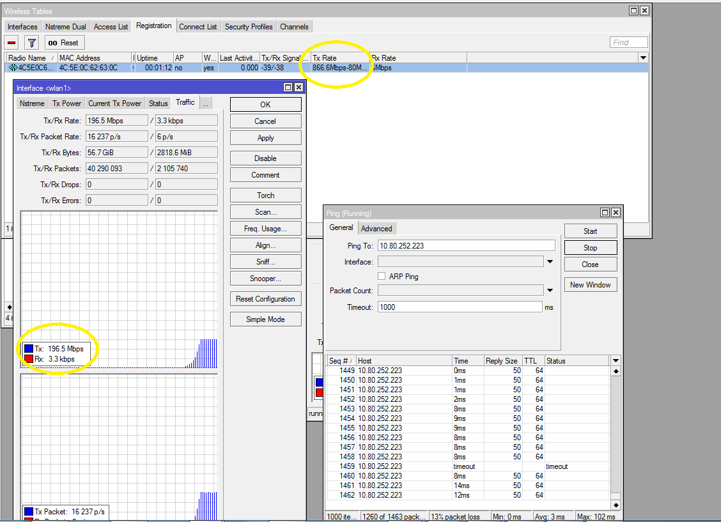This screenshot has height=522, width=721.
Task: Maximize the Interface wlan1 window
Action: pyautogui.click(x=288, y=88)
